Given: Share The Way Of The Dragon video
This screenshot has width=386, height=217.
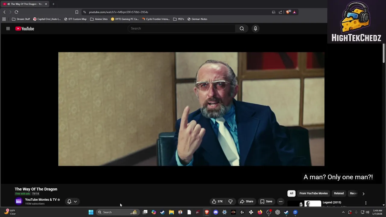Looking at the screenshot, I should coord(246,201).
